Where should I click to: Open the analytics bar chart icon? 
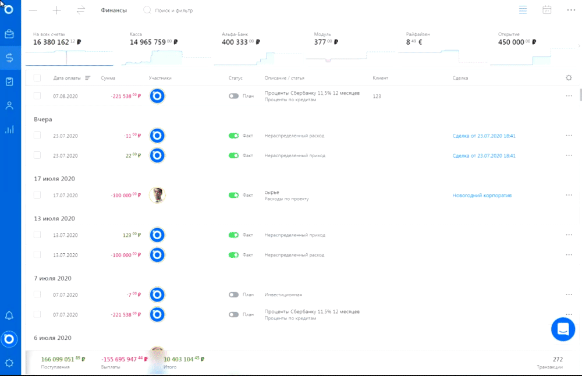pos(9,130)
